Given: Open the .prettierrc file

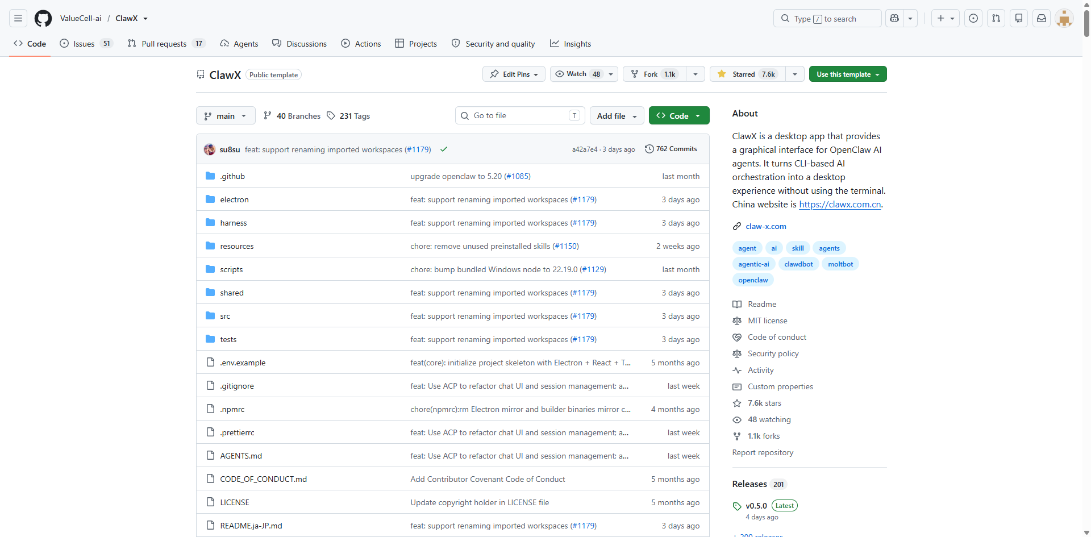Looking at the screenshot, I should click(x=238, y=432).
